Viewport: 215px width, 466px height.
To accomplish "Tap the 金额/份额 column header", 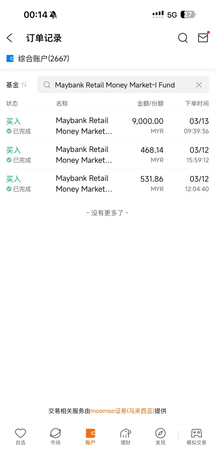I will [150, 103].
